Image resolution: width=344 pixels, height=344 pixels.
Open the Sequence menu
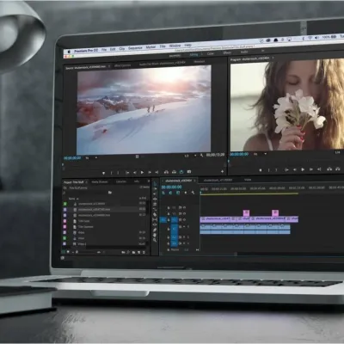pos(135,48)
